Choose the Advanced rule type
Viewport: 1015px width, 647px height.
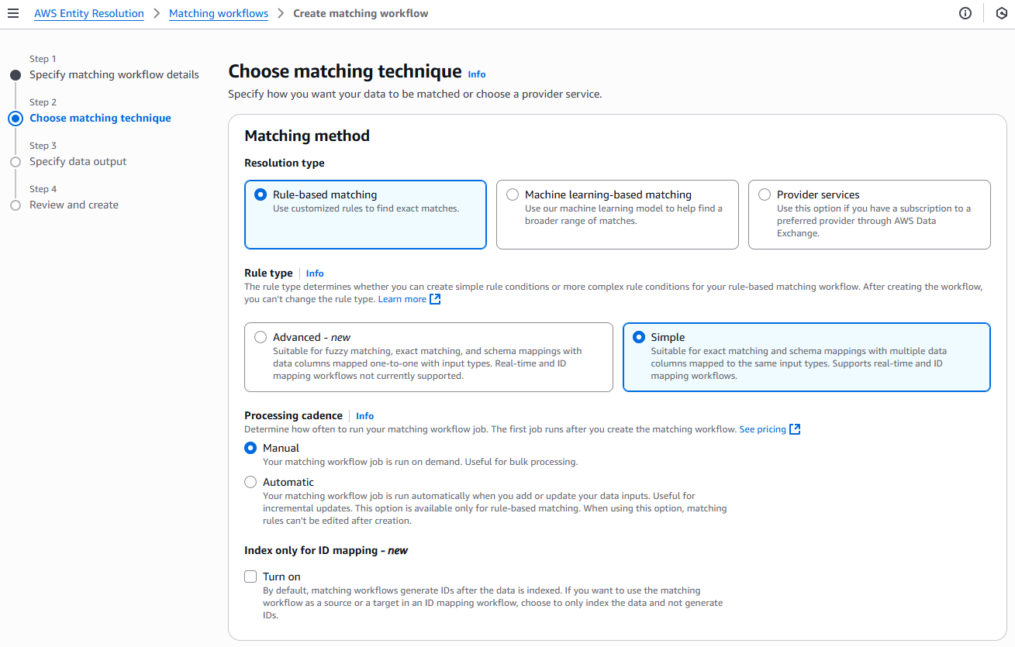[261, 336]
